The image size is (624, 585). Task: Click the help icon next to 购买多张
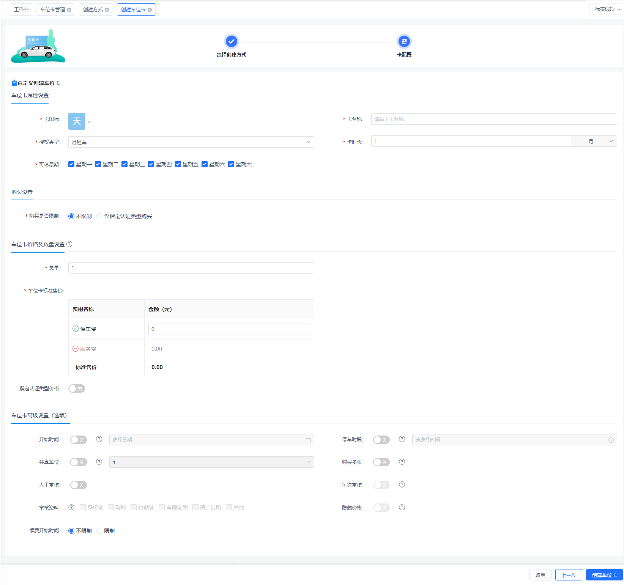coord(402,462)
